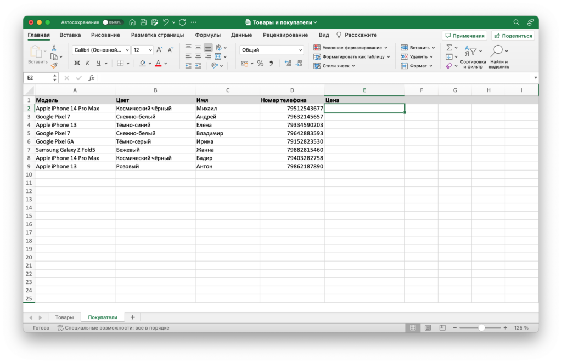Screen dimensions: 562x363
Task: Switch to the Вставка ribbon tab
Action: 70,35
